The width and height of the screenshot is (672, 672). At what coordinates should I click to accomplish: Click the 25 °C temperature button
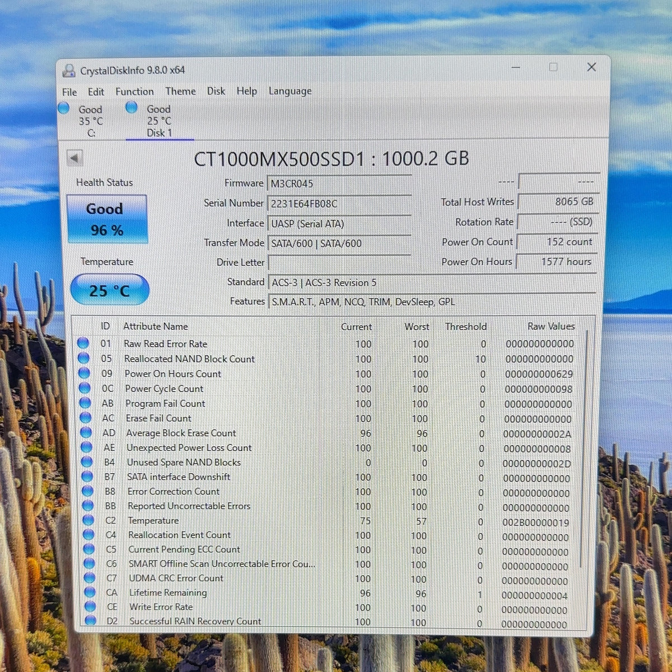click(110, 290)
